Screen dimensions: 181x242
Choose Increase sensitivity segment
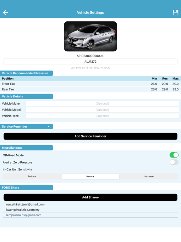(x=149, y=176)
